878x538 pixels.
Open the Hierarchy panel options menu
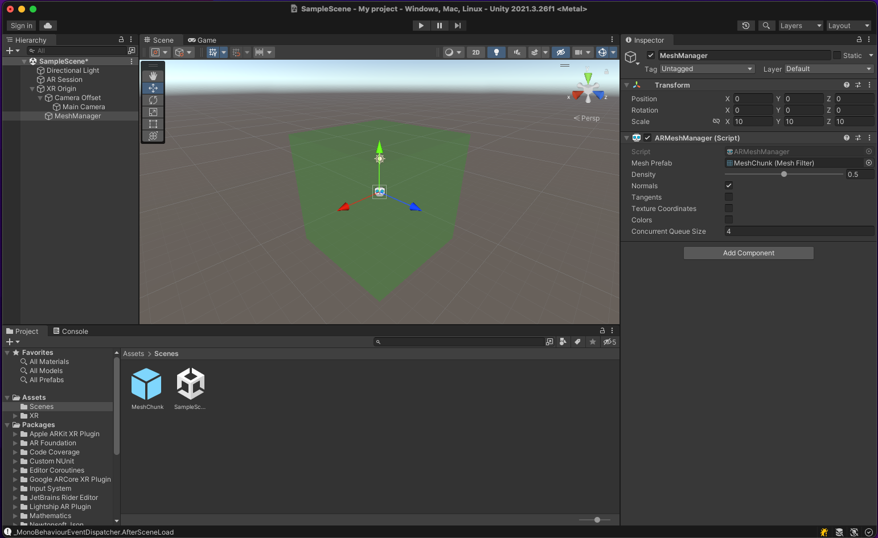[x=131, y=40]
